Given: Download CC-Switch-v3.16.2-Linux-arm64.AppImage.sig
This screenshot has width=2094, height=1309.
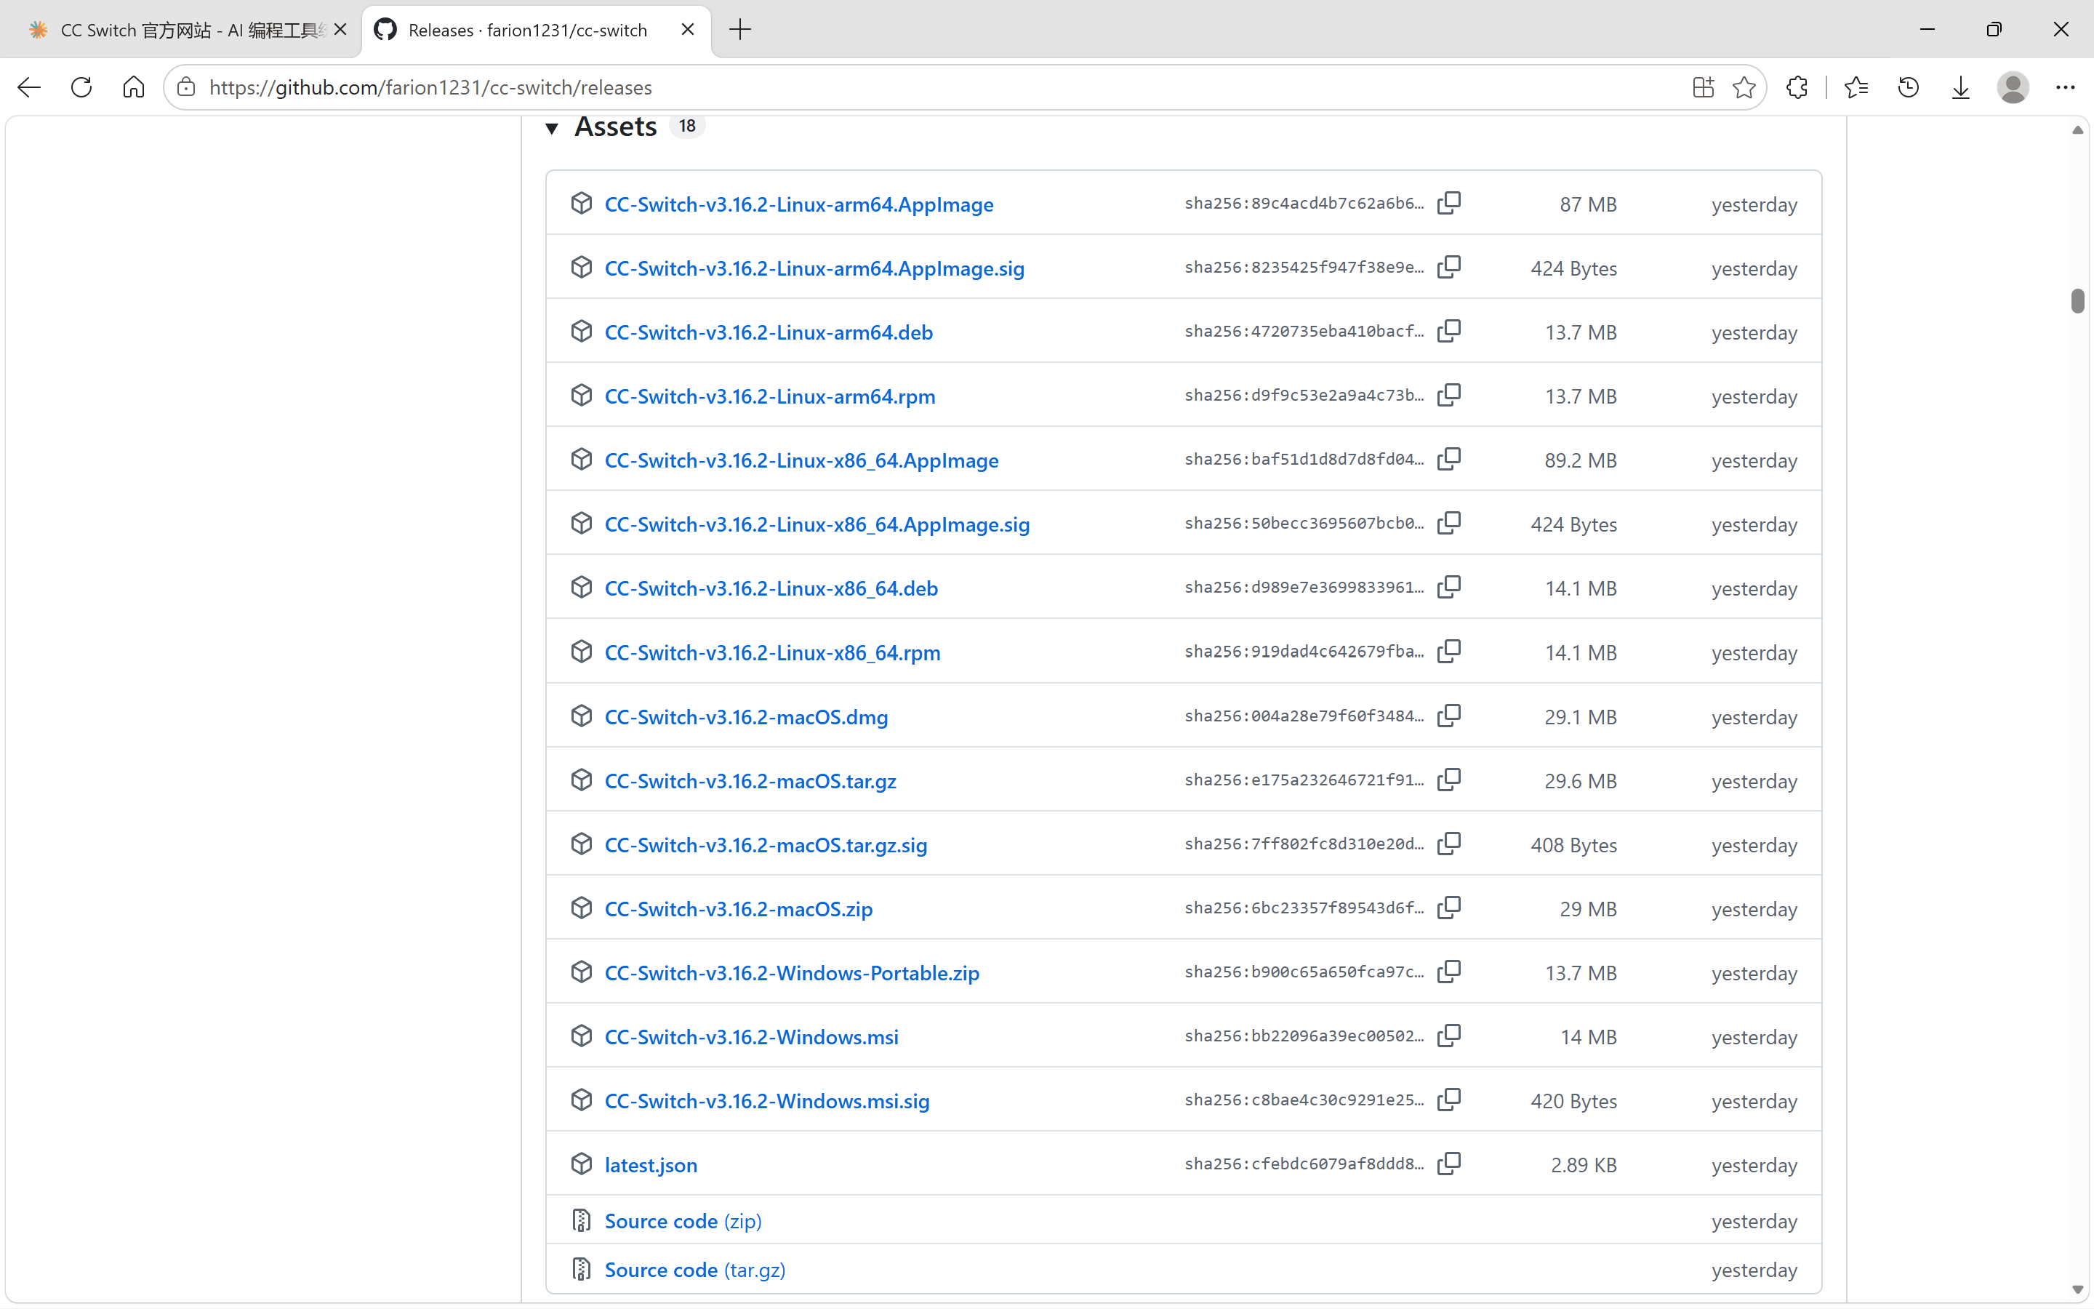Looking at the screenshot, I should point(814,268).
